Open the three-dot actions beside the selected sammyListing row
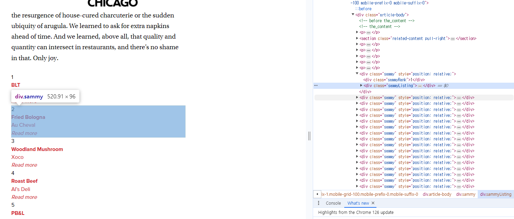The width and height of the screenshot is (514, 219). point(316,86)
